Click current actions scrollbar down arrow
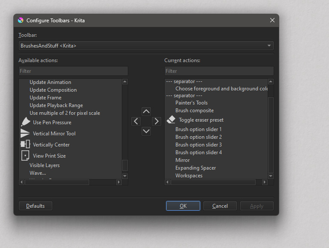The image size is (329, 248). tap(271, 176)
